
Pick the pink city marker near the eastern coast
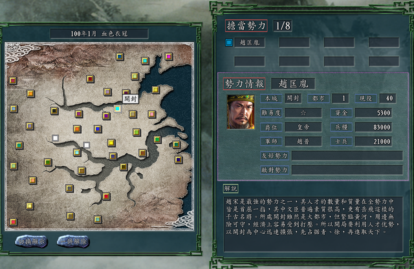point(151,114)
